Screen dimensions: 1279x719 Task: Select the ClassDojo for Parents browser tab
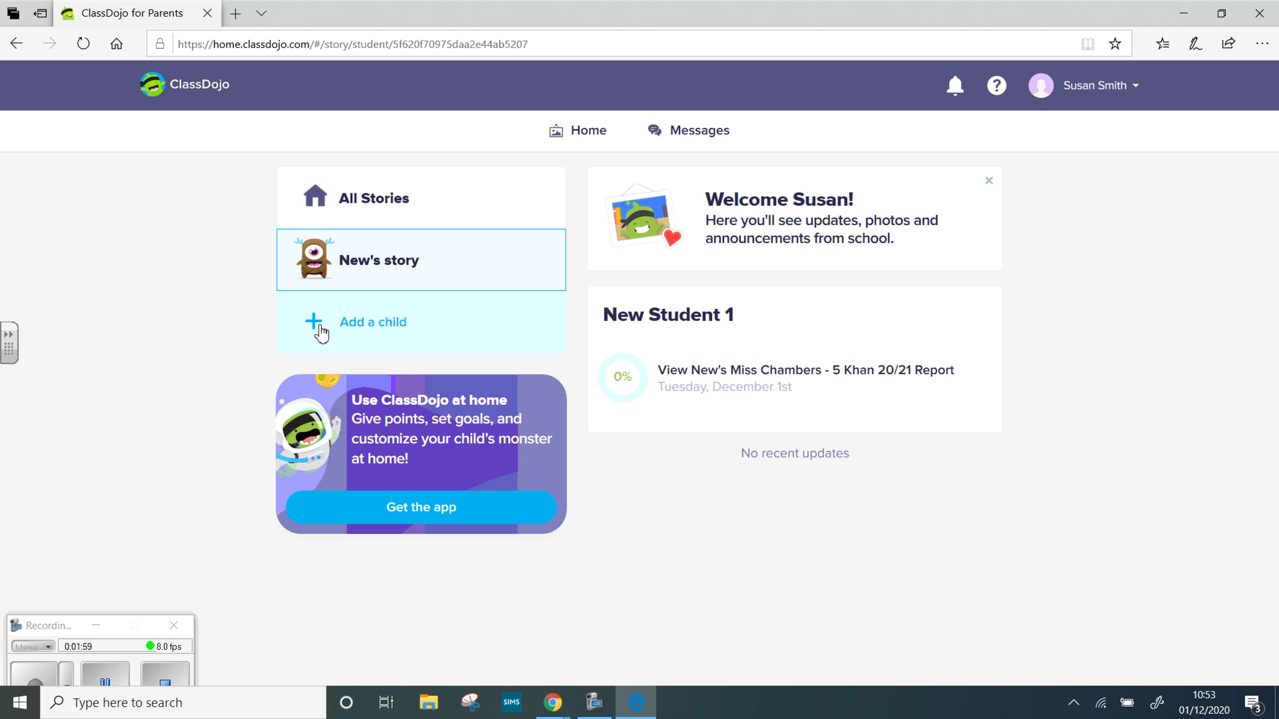(137, 13)
